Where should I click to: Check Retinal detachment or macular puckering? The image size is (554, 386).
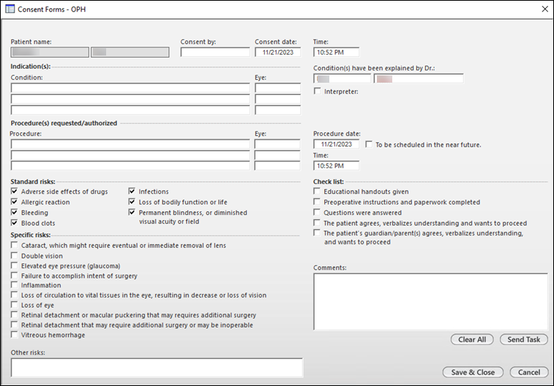(14, 314)
